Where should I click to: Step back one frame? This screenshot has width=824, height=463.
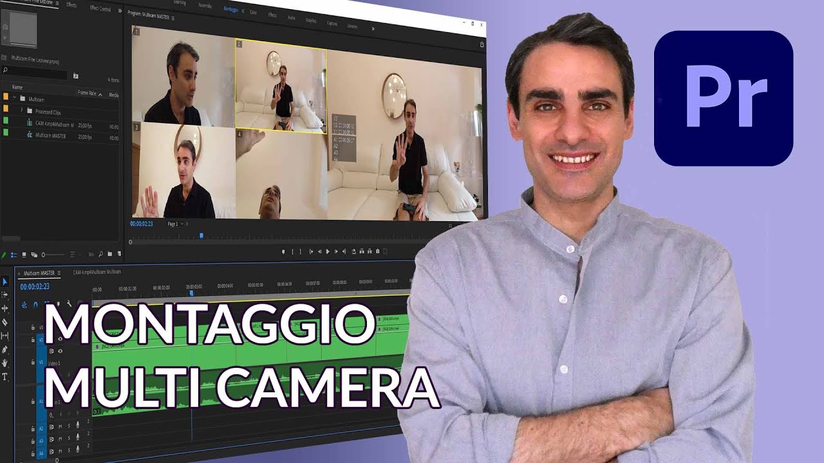(319, 251)
